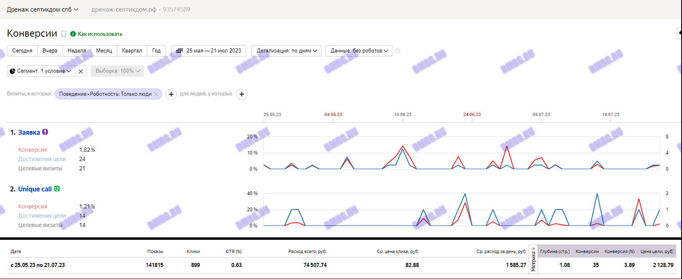Click purple icon next to Заявка
The height and width of the screenshot is (279, 682).
coord(45,132)
